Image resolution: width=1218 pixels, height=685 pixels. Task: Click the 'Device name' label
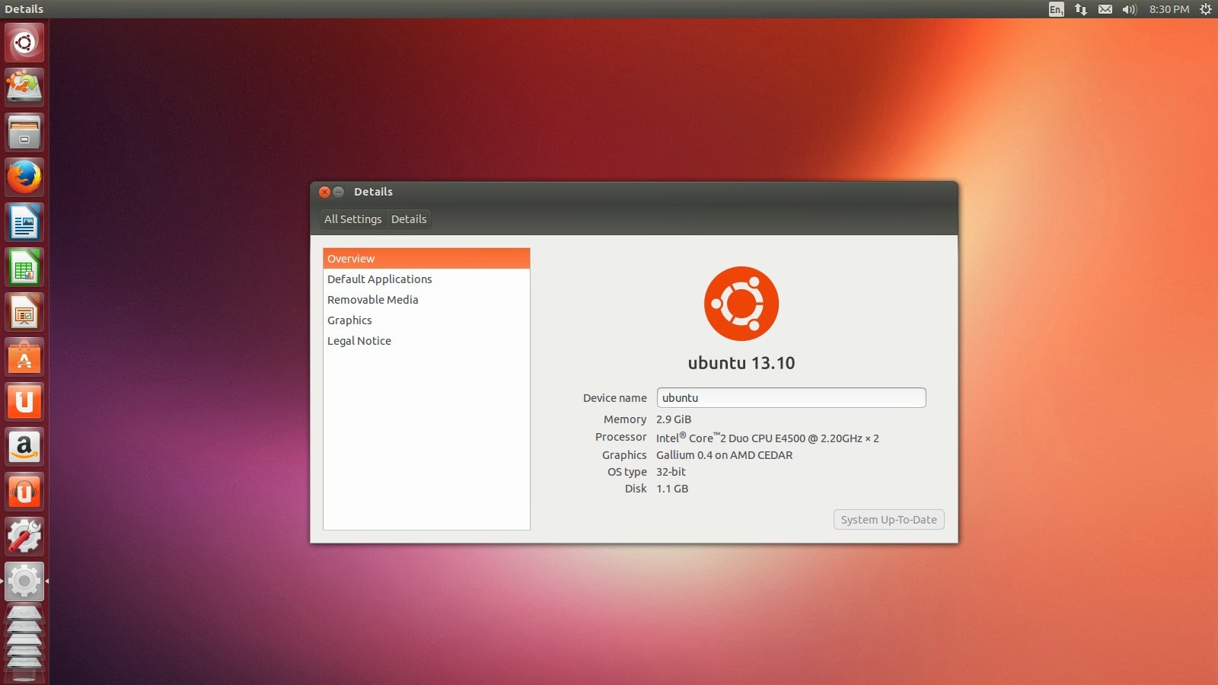615,398
